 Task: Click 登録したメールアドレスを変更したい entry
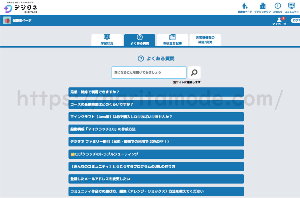[x=156, y=179]
